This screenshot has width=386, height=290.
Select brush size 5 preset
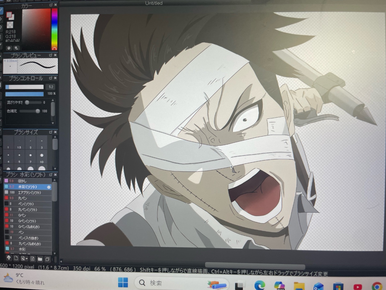(x=19, y=155)
